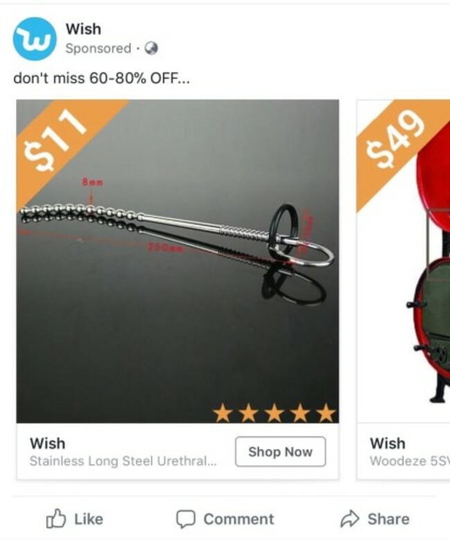The width and height of the screenshot is (450, 540).
Task: Click the globe public-audience icon
Action: click(x=151, y=49)
